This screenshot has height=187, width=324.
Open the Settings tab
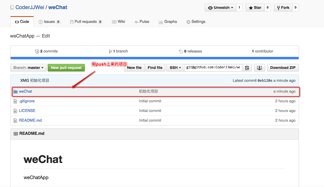[x=196, y=22]
